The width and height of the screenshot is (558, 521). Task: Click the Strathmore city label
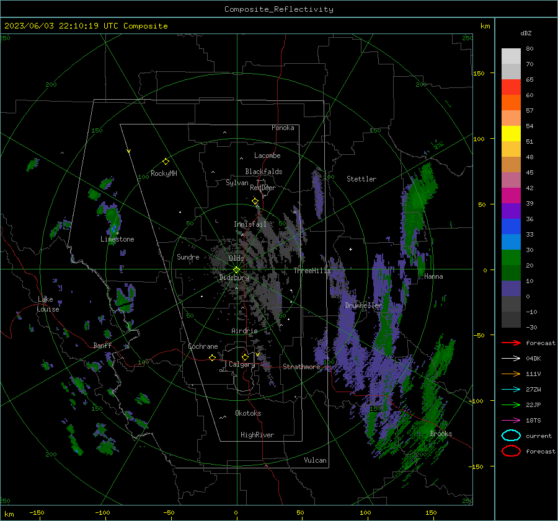pyautogui.click(x=301, y=367)
